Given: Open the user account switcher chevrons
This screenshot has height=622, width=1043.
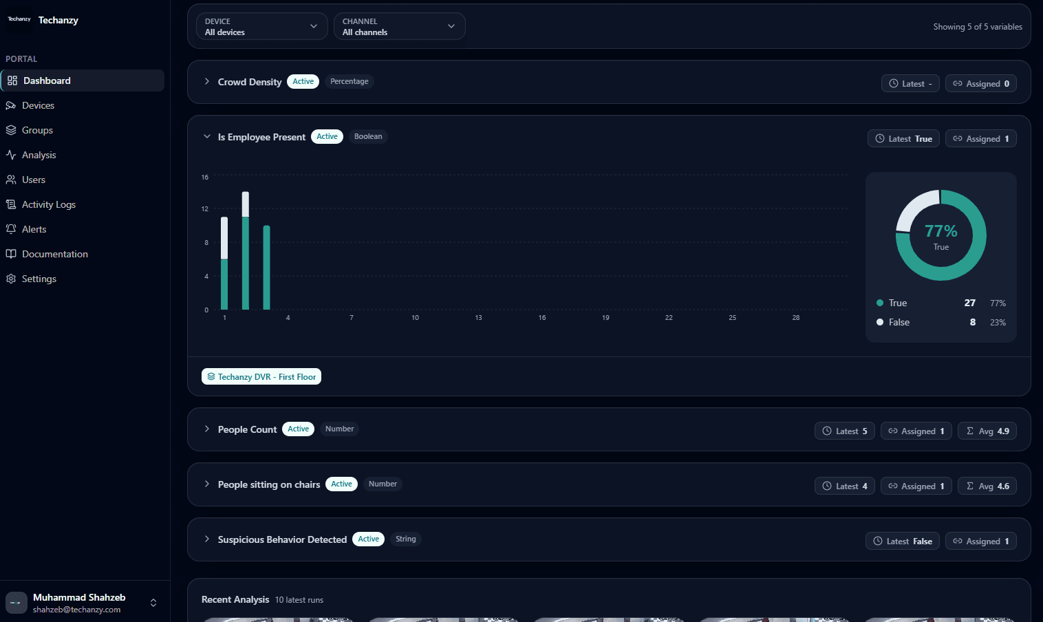Looking at the screenshot, I should click(153, 603).
